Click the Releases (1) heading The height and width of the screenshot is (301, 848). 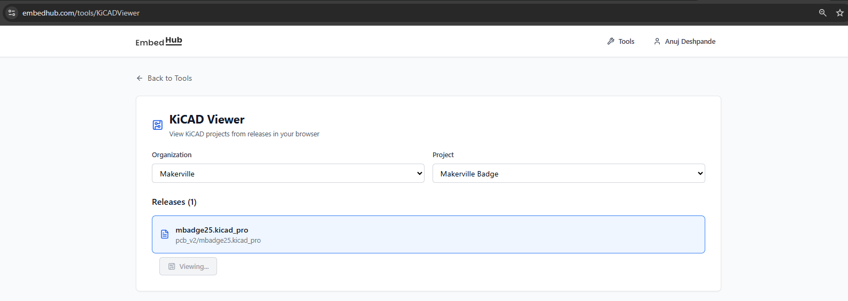[174, 202]
